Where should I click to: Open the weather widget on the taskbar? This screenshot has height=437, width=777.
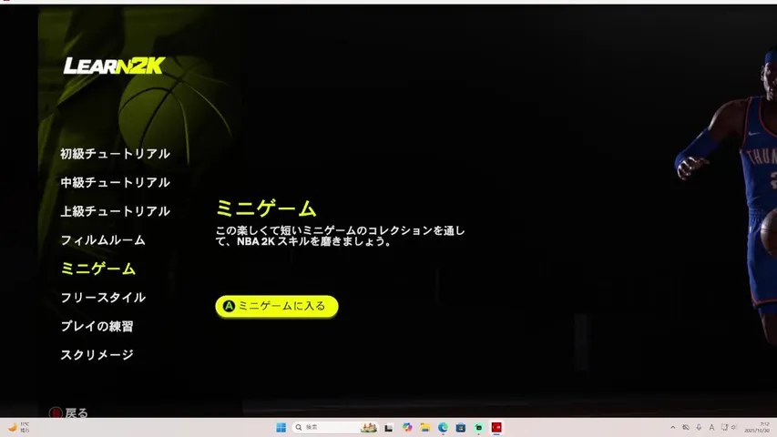[19, 428]
